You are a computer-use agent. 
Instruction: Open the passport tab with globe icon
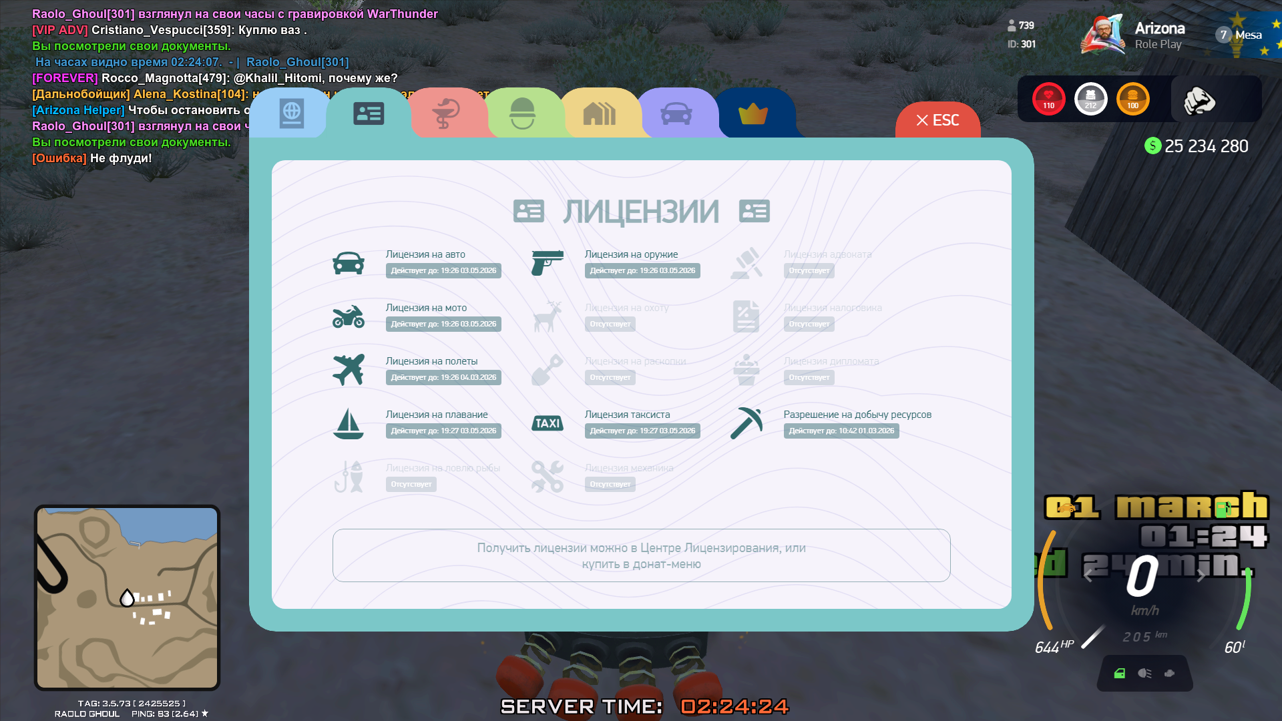tap(292, 113)
